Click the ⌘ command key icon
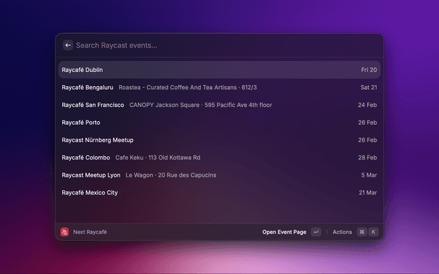 coord(361,232)
